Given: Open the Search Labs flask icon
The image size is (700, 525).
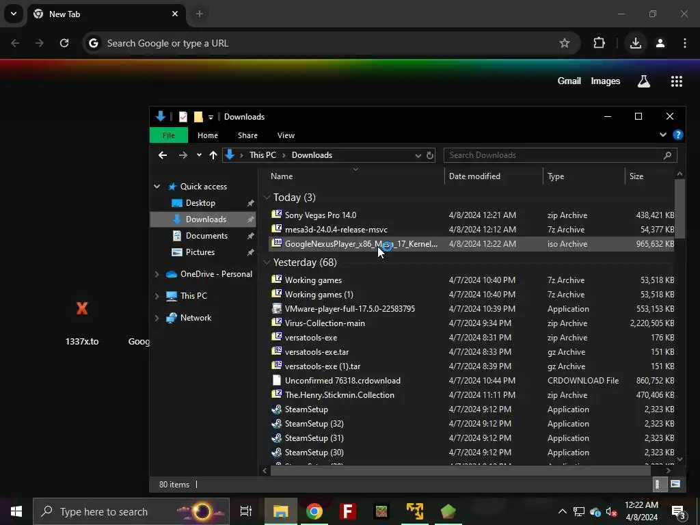Looking at the screenshot, I should [x=644, y=81].
